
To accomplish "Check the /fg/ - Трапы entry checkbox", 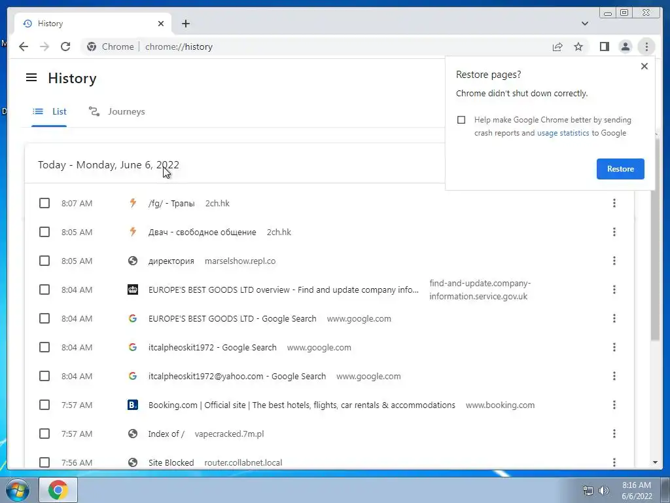I will tap(44, 203).
